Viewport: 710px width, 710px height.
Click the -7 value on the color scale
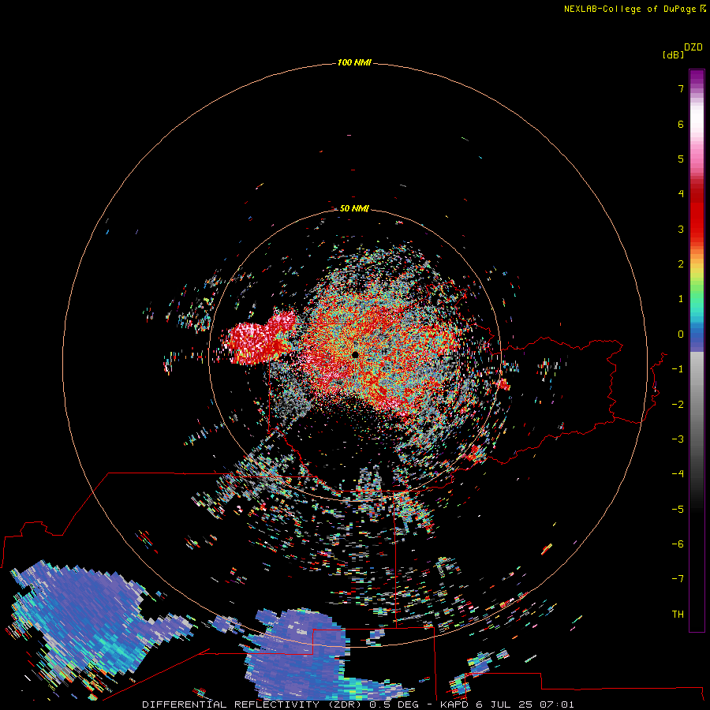pos(678,579)
